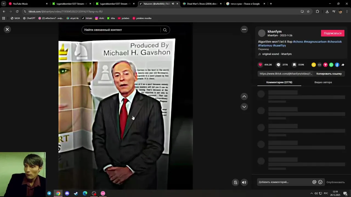The image size is (351, 197).
Task: Open ChatGPT bookmark
Action: [29, 18]
